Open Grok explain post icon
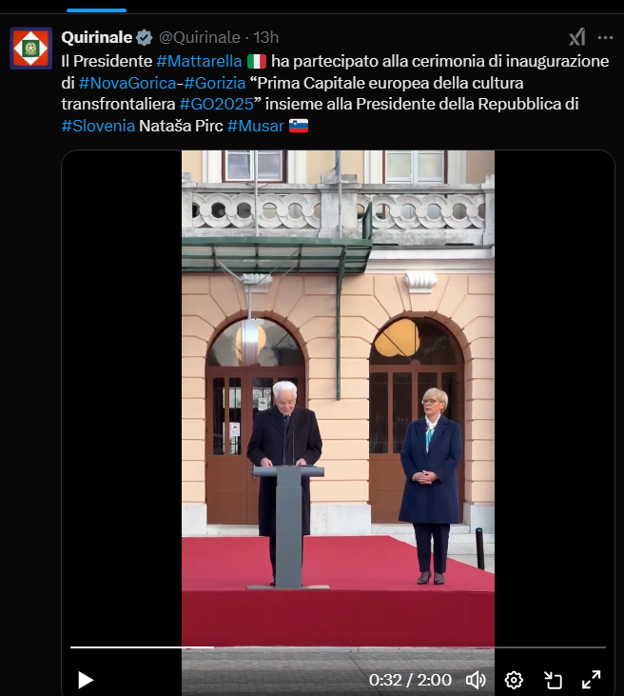This screenshot has width=624, height=696. [x=577, y=37]
